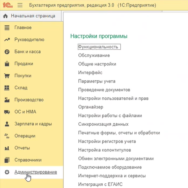
Task: Click the Продажи shopping bag icon
Action: click(7, 64)
